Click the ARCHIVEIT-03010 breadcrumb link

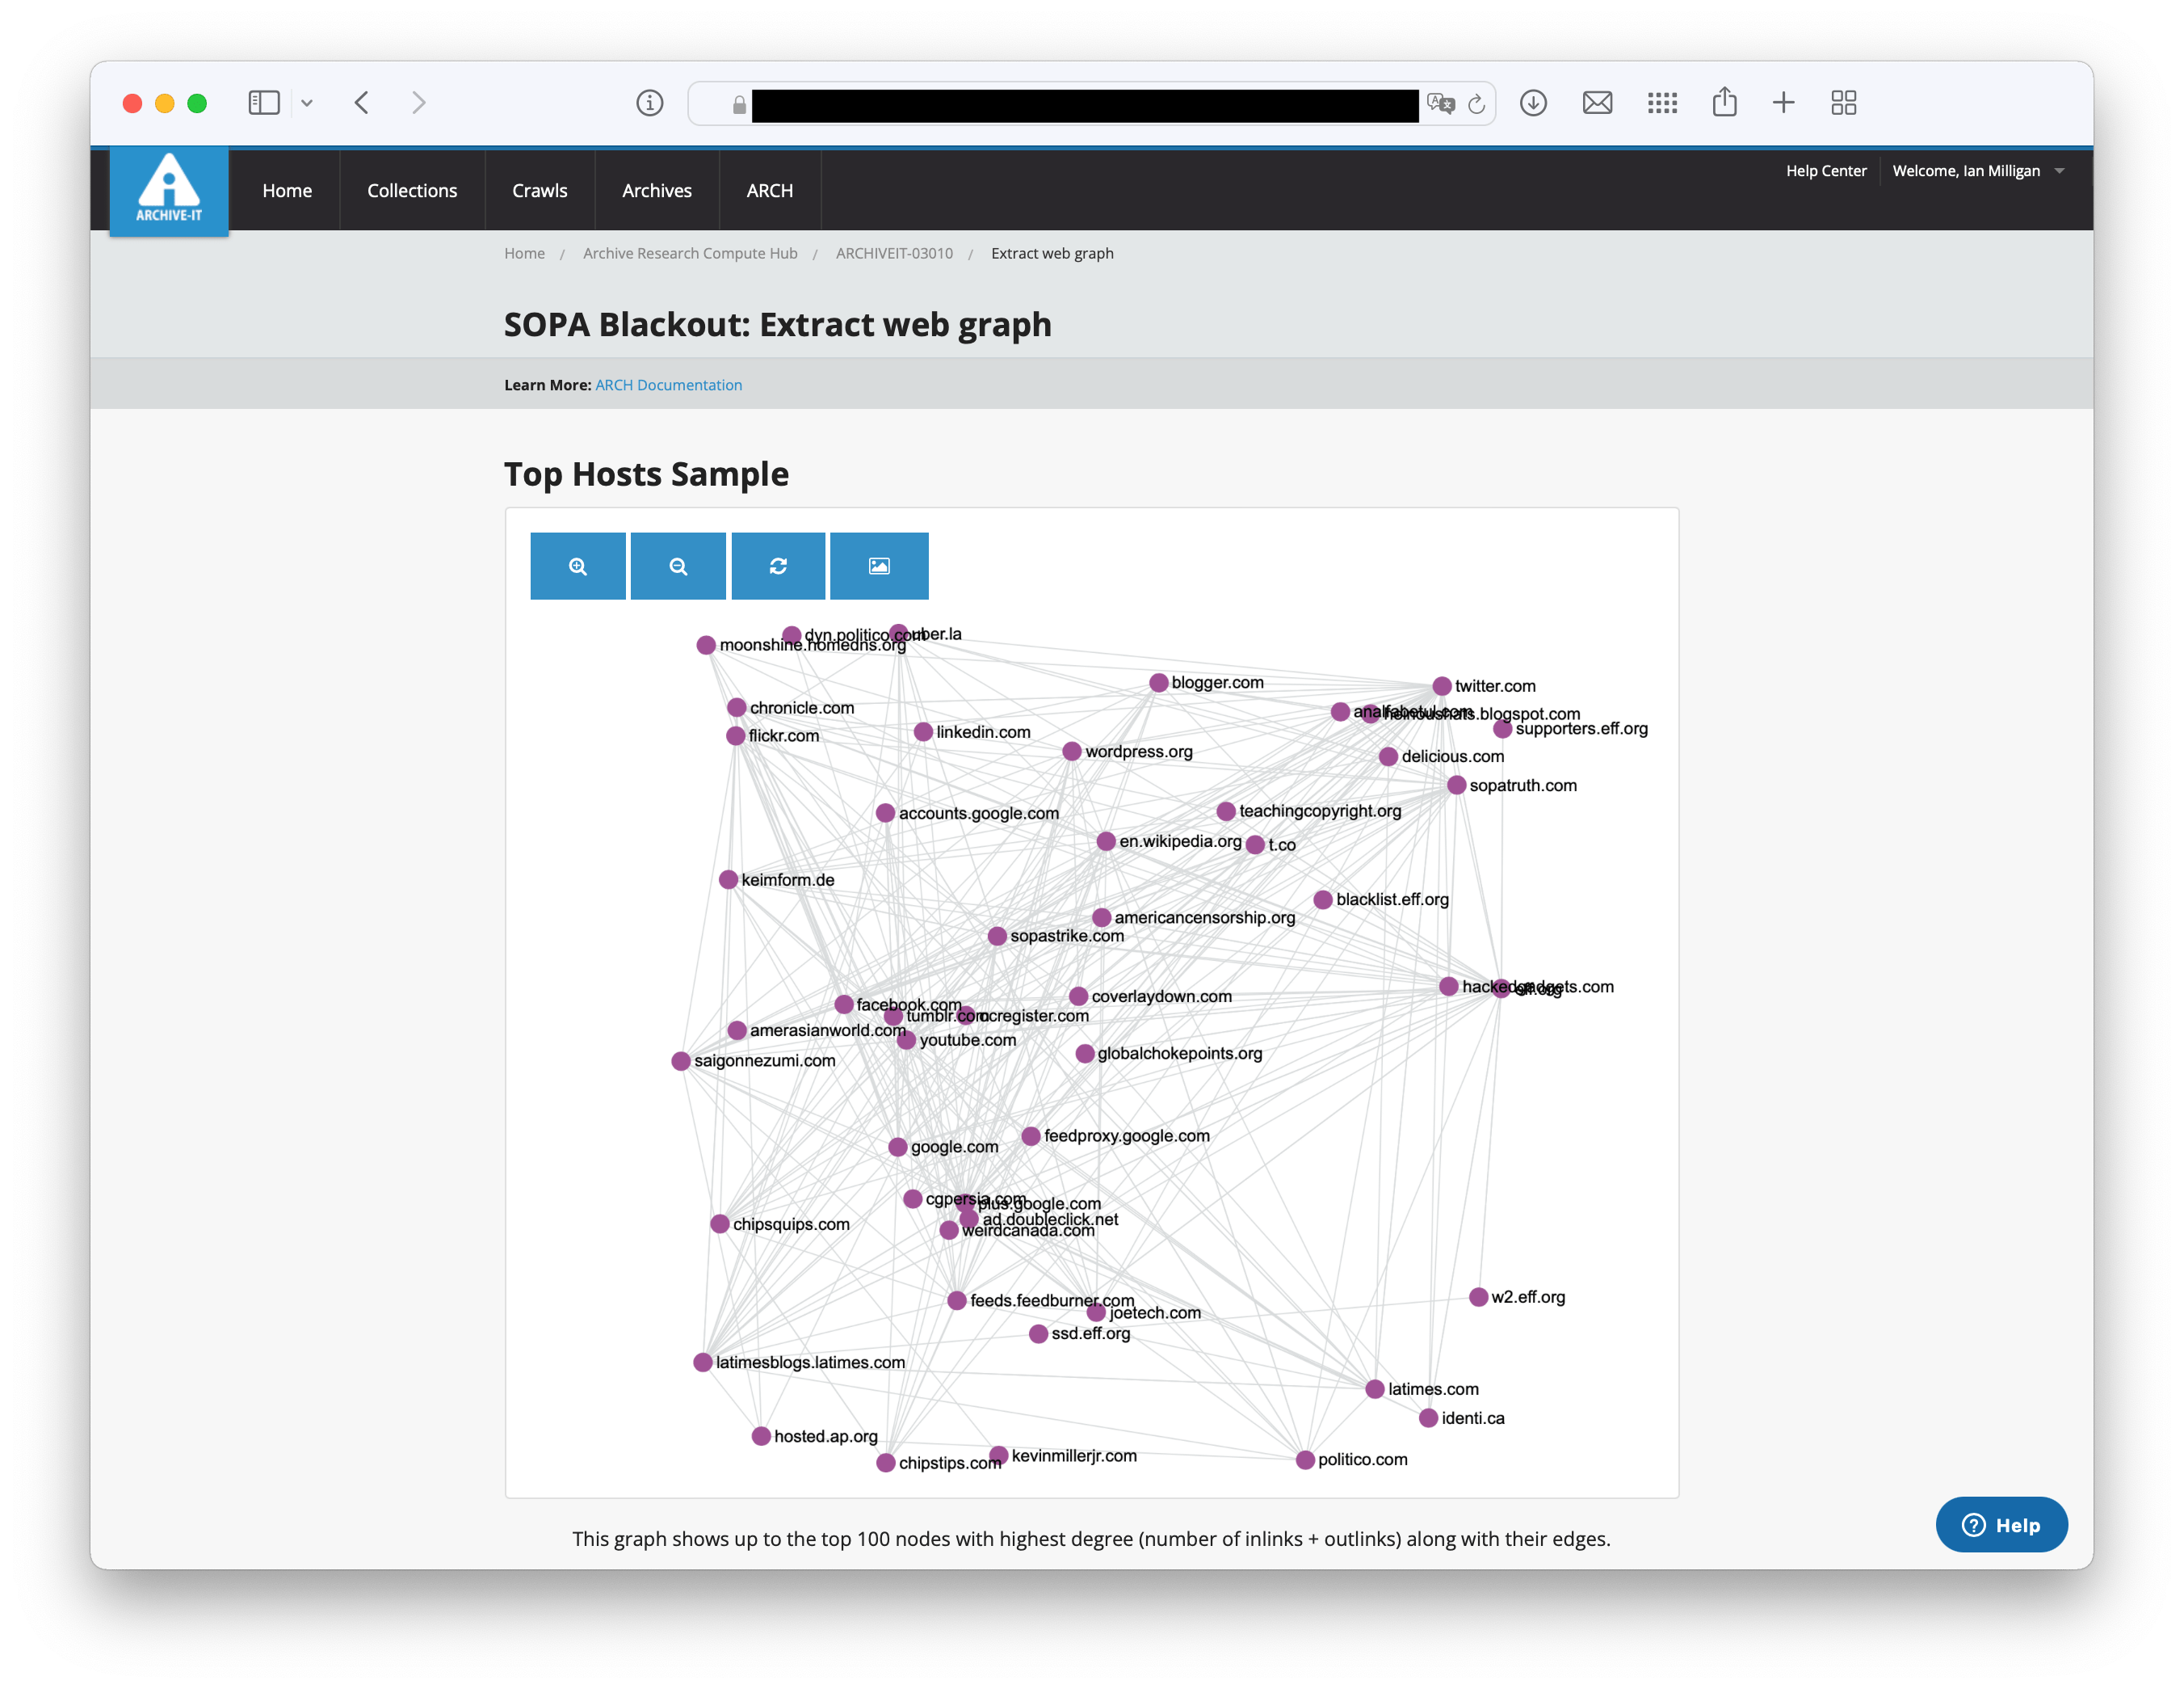(x=894, y=253)
